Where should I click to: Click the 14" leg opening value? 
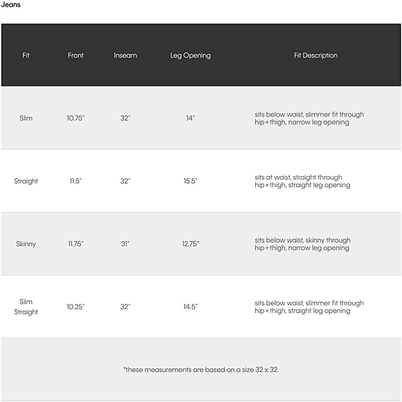190,118
